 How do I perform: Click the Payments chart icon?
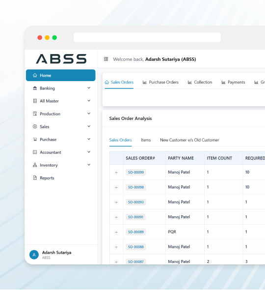point(223,82)
